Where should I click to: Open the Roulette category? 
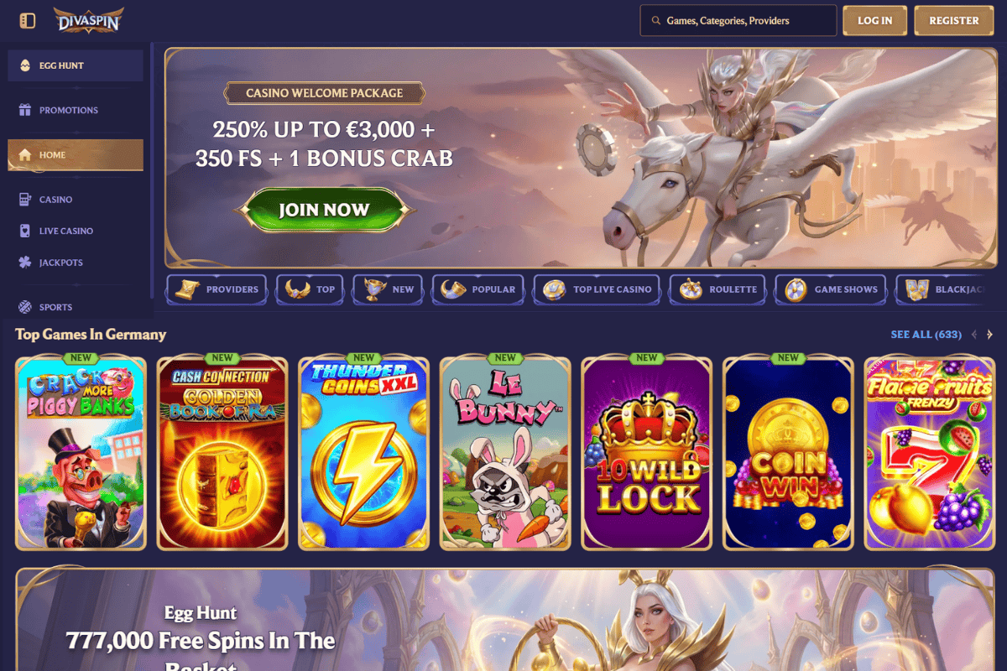tap(717, 289)
